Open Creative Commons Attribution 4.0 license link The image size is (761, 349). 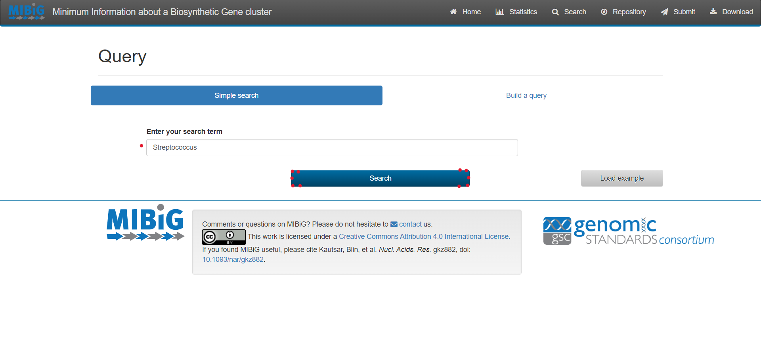(x=424, y=236)
